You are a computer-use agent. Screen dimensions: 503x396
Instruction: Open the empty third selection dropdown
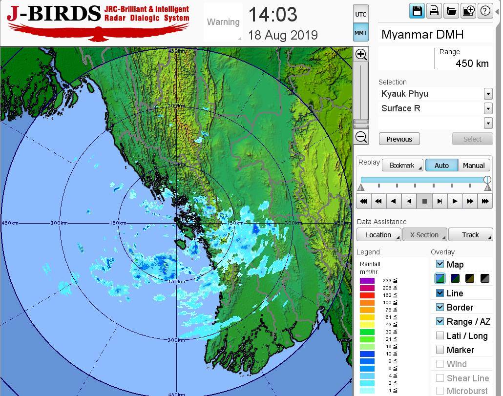[x=488, y=123]
